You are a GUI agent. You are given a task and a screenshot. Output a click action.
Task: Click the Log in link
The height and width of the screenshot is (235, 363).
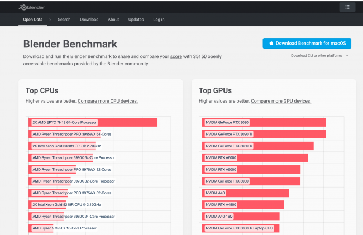tap(159, 20)
